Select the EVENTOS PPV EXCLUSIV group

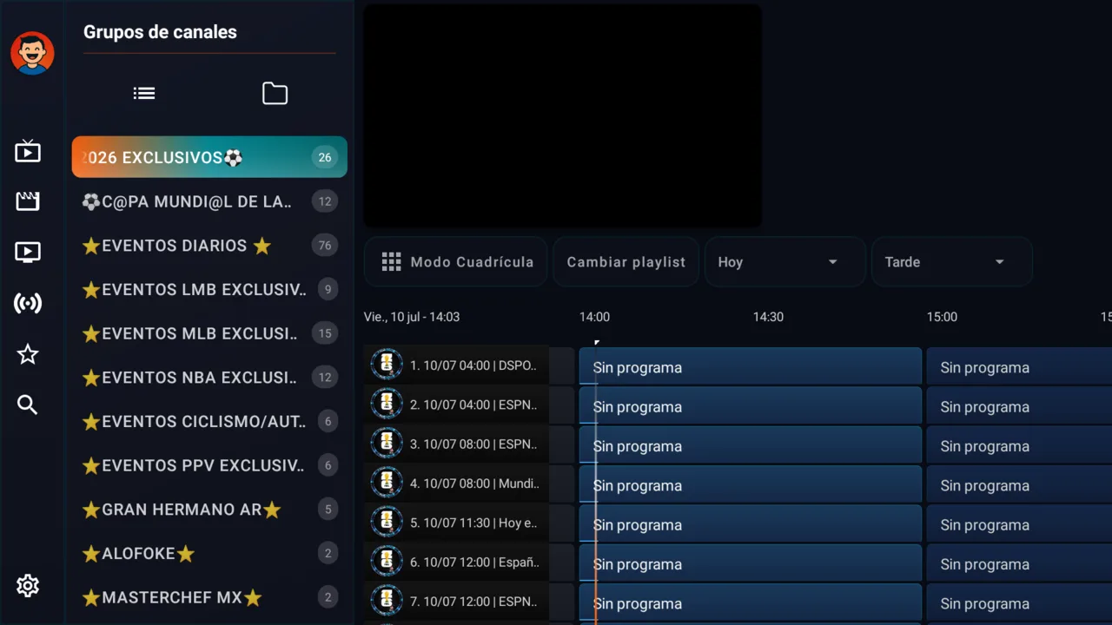click(209, 465)
